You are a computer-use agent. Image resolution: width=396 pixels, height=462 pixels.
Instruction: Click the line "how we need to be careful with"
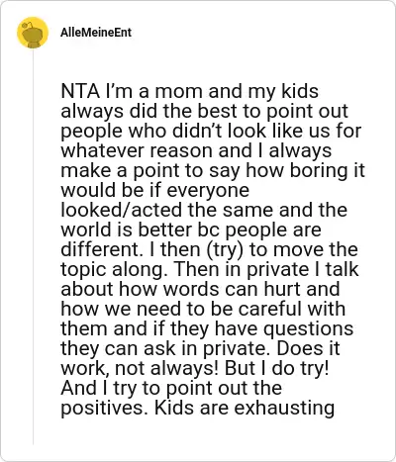pos(203,309)
